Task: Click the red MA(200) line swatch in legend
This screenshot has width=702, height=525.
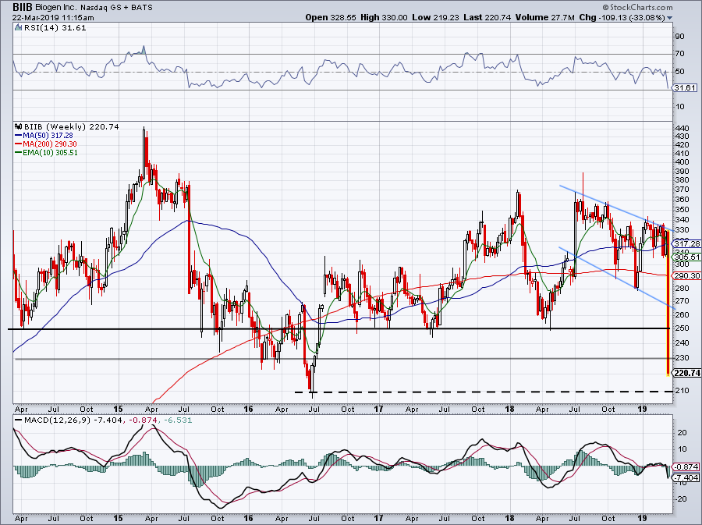Action: (19, 144)
